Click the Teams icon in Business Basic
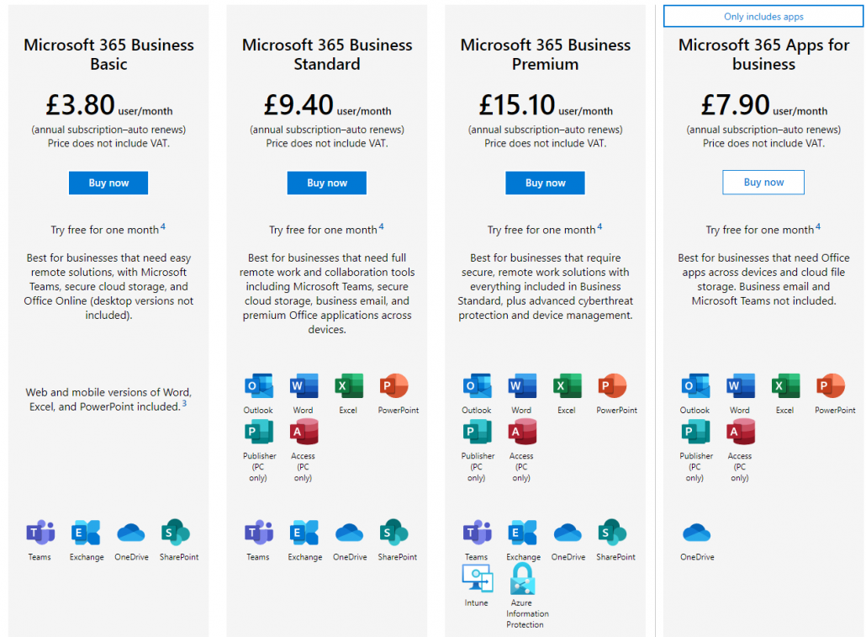Image resolution: width=866 pixels, height=637 pixels. 40,533
